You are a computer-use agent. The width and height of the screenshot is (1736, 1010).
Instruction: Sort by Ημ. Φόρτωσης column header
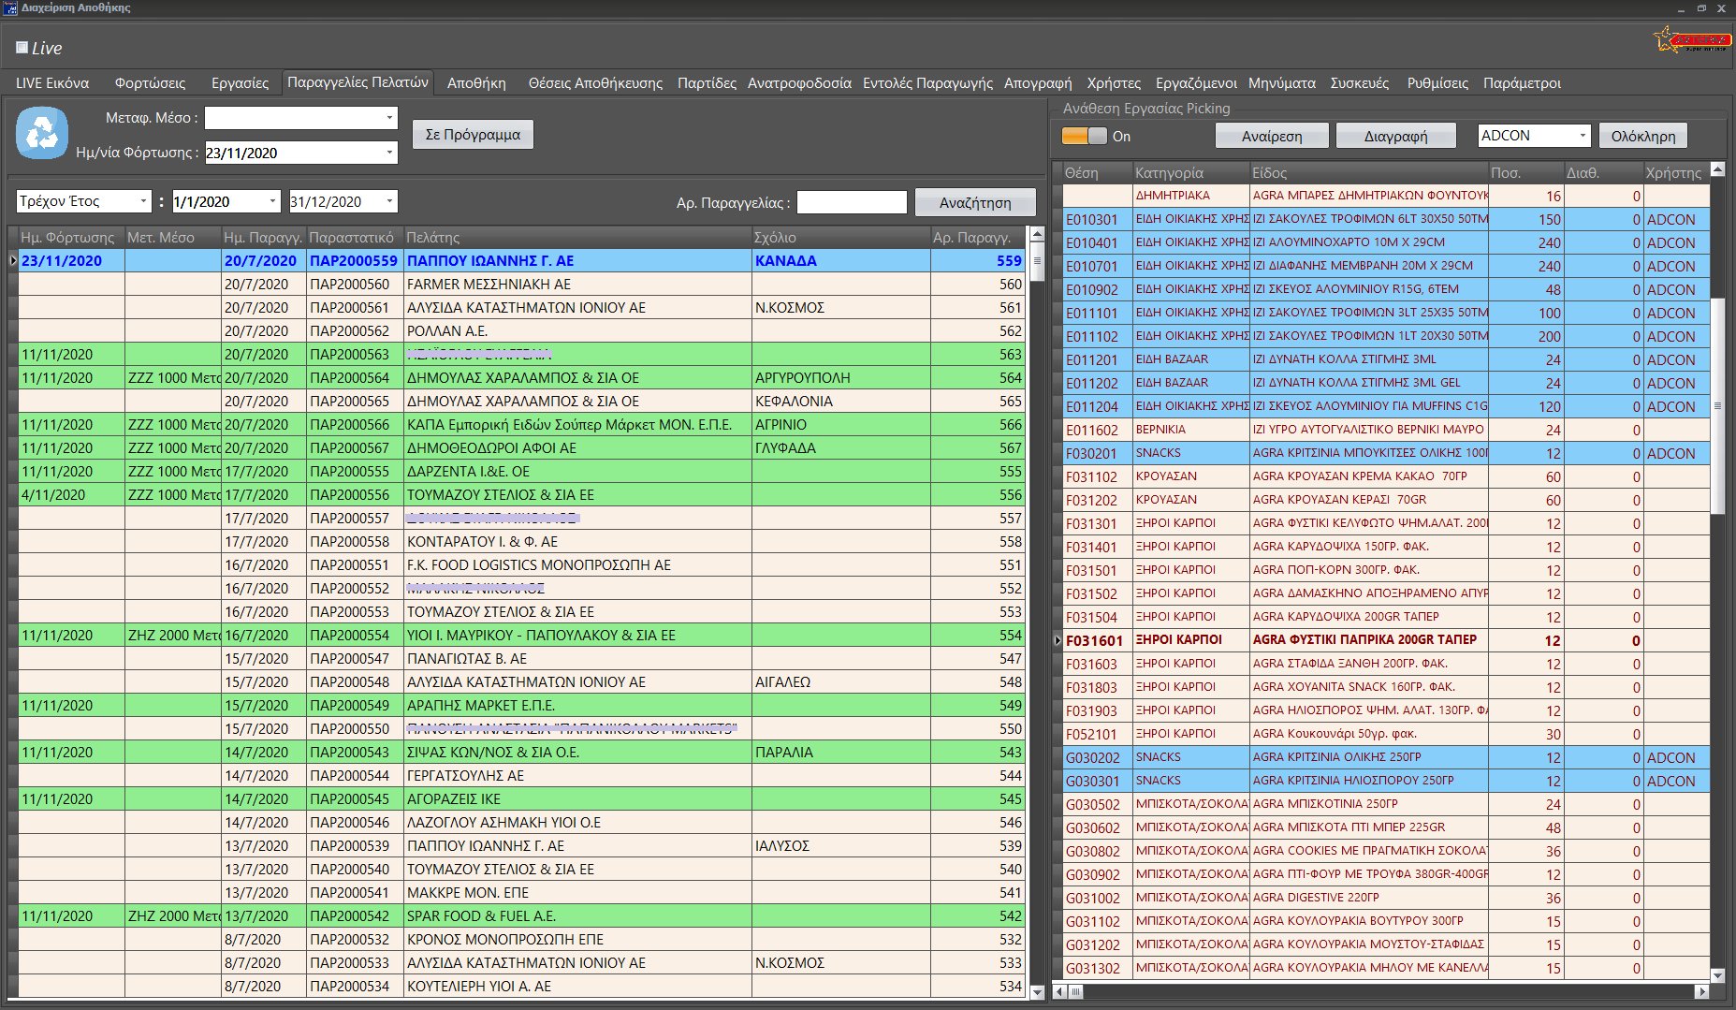pos(71,238)
